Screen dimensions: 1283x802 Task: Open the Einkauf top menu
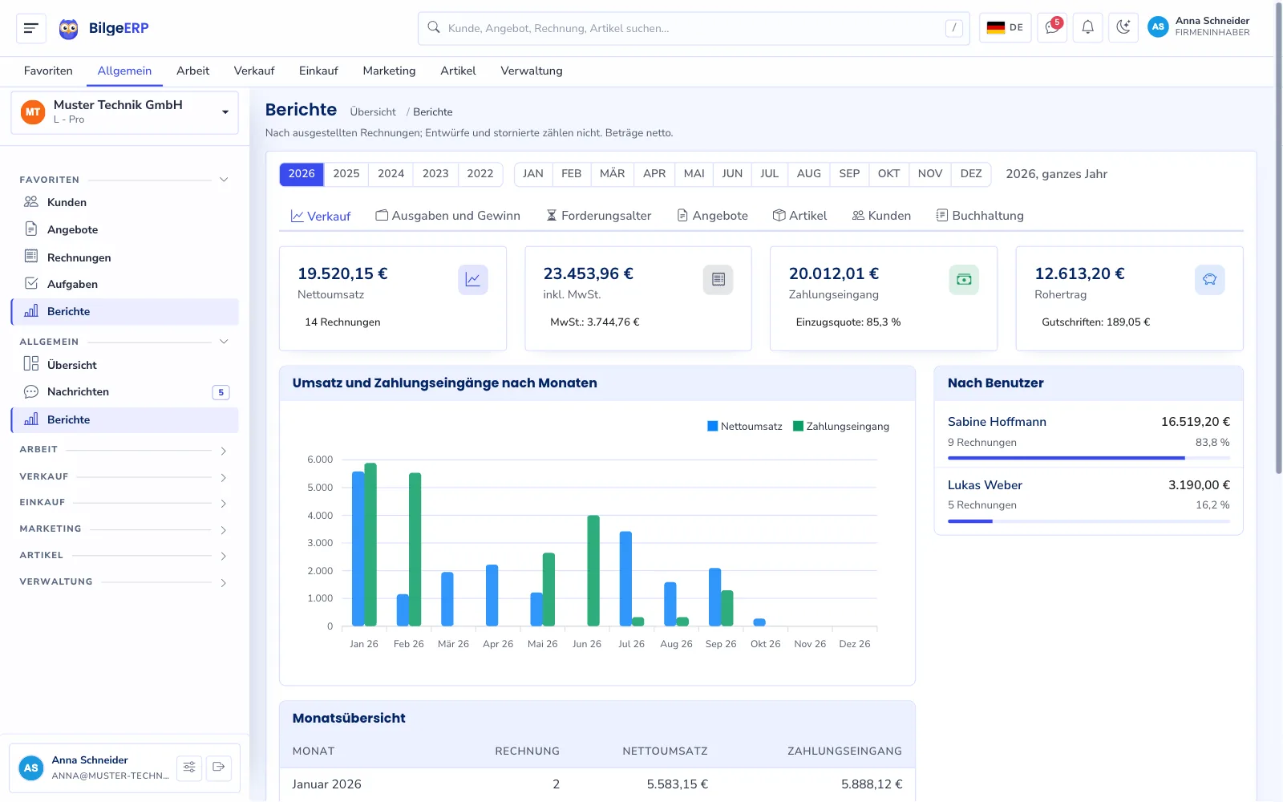pos(318,71)
